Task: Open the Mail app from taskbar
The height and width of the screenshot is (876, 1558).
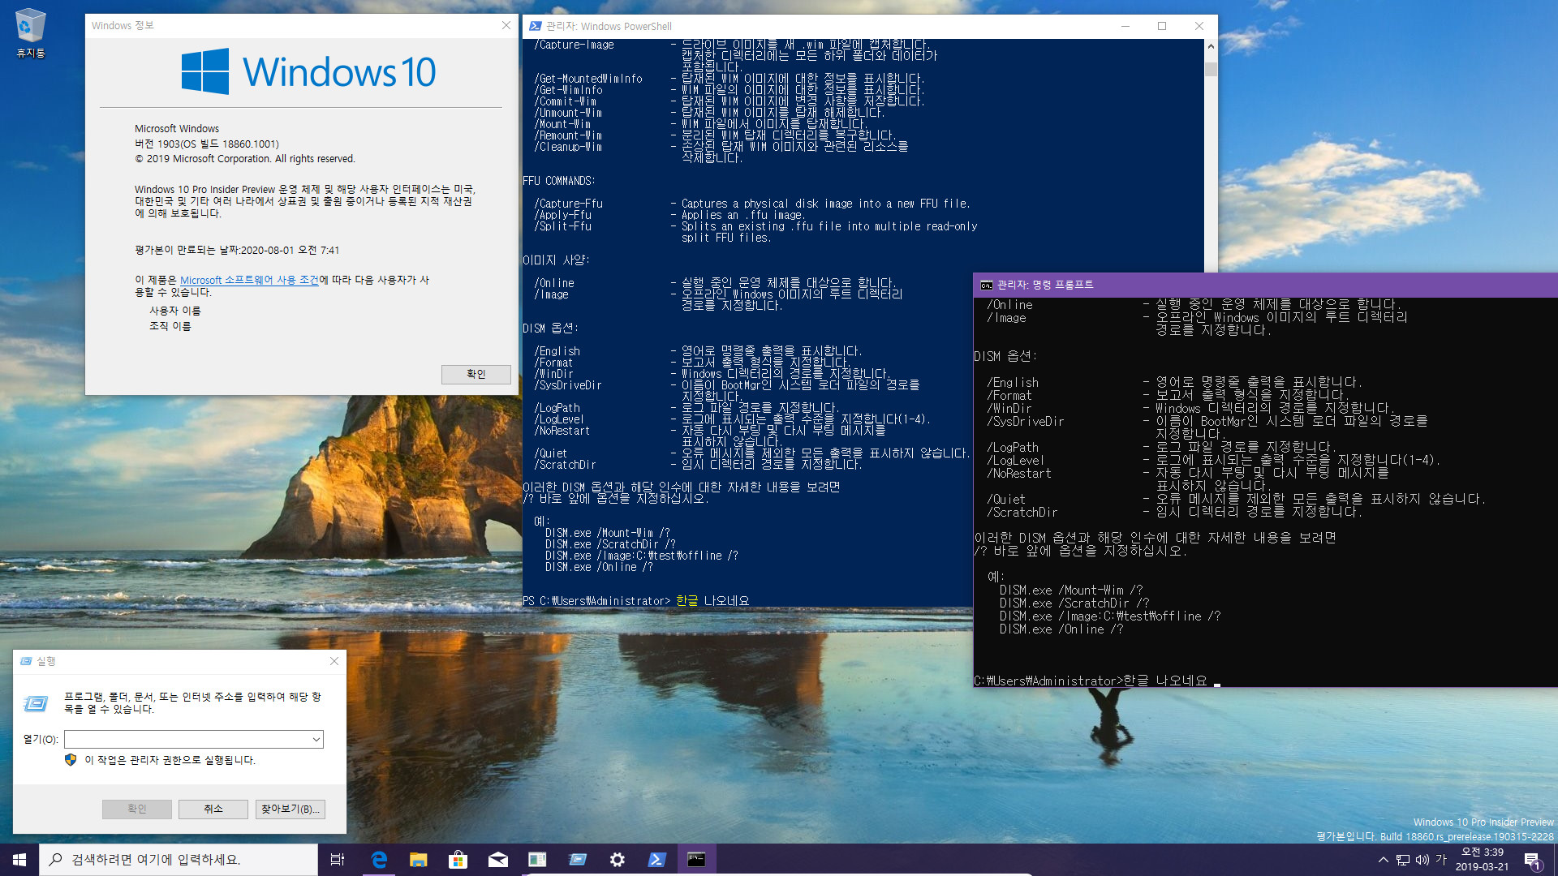Action: [498, 860]
